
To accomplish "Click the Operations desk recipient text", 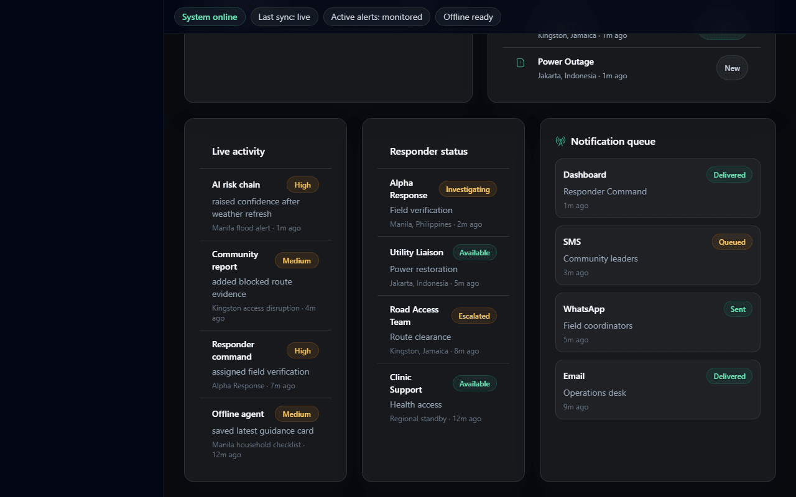I will pos(595,393).
